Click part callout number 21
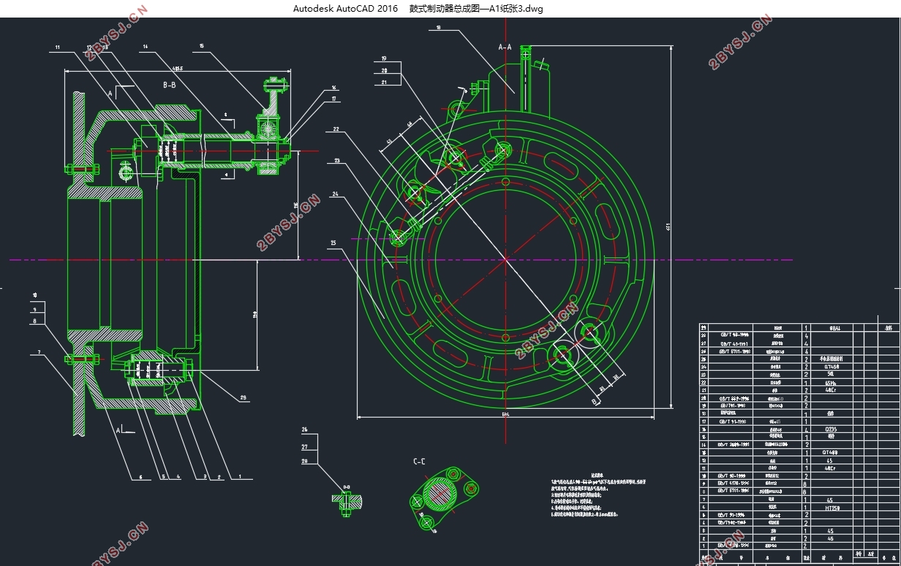The height and width of the screenshot is (566, 901). click(x=384, y=82)
